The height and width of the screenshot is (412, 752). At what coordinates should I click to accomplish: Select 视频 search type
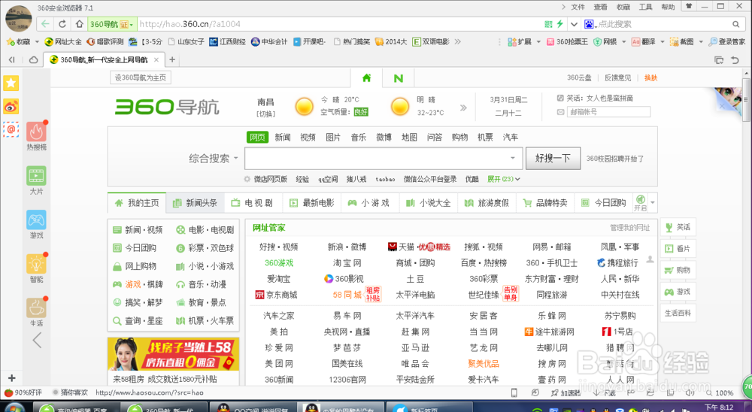tap(308, 137)
